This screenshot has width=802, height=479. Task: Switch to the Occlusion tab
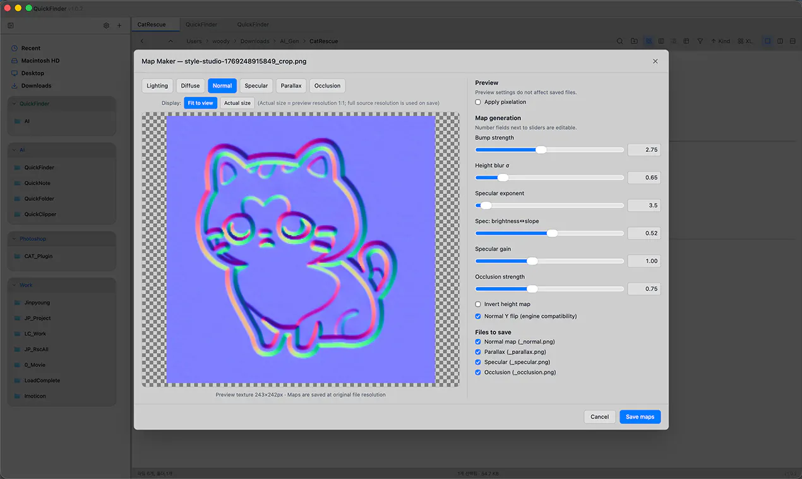coord(327,86)
